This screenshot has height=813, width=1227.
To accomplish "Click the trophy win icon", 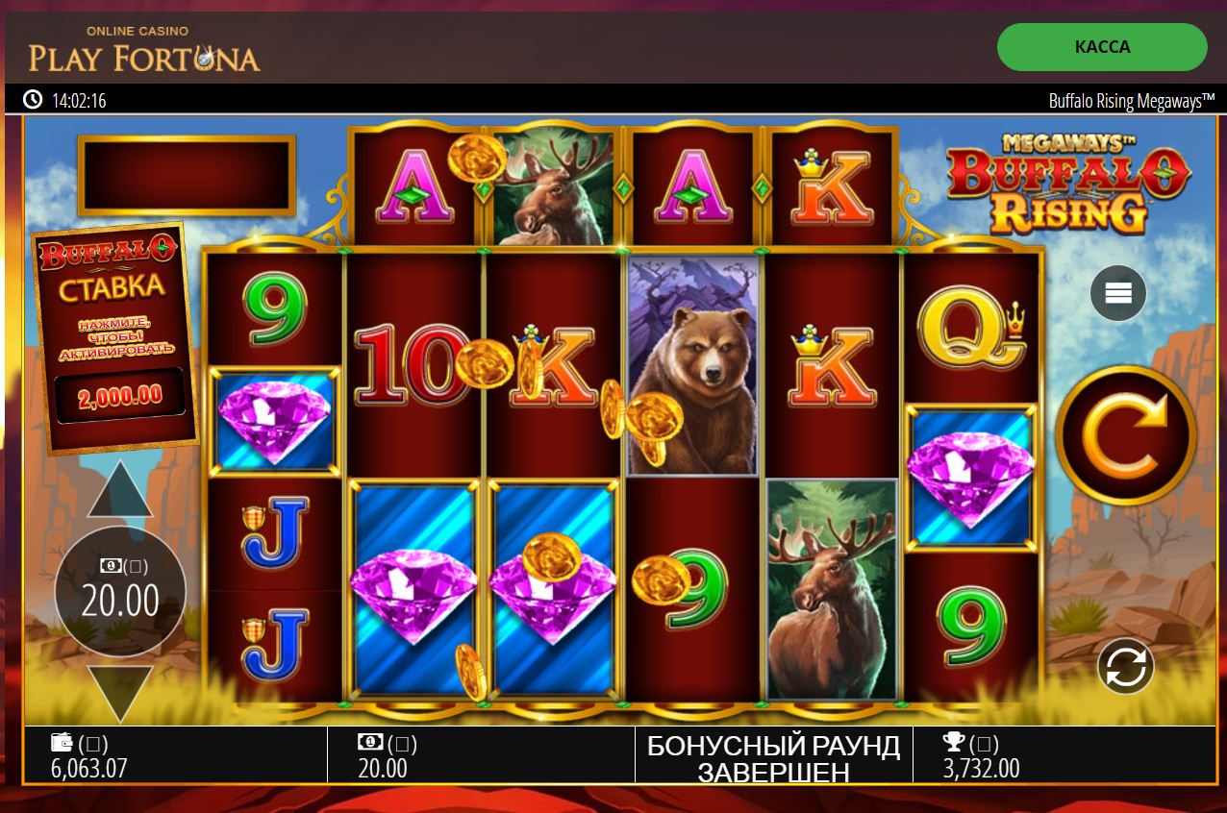I will (x=953, y=742).
